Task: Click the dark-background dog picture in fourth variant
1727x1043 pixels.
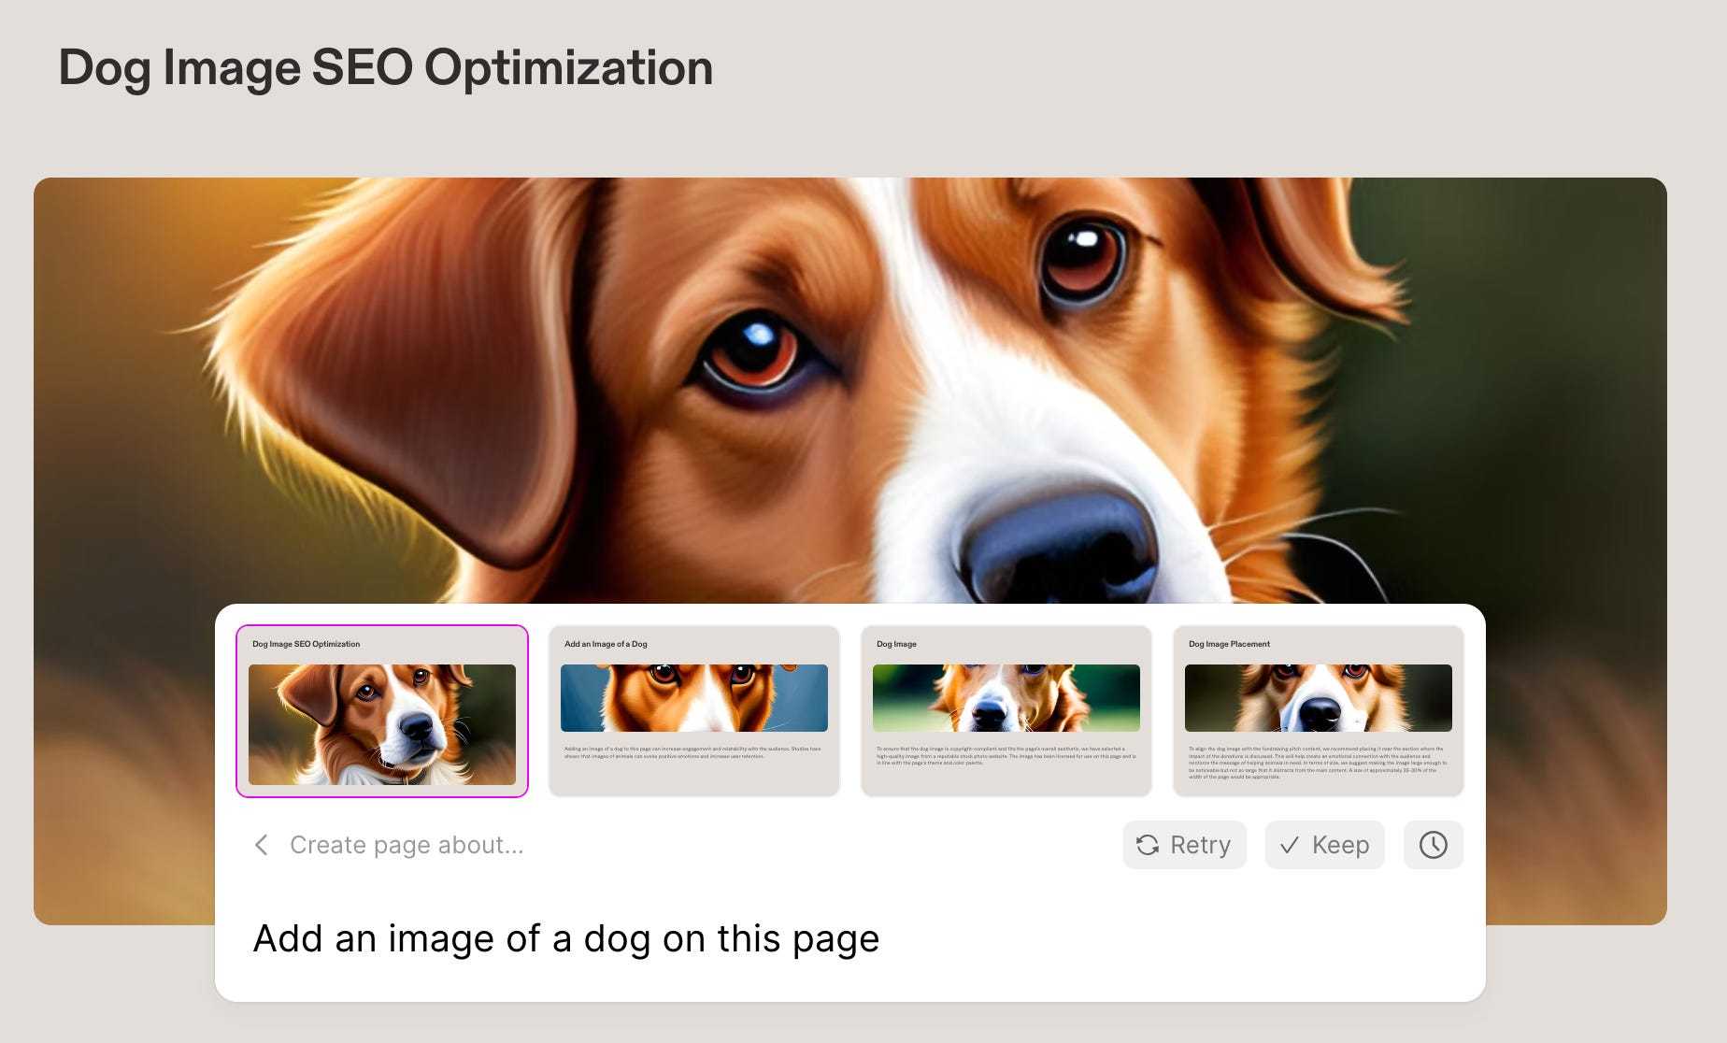Action: click(x=1319, y=698)
